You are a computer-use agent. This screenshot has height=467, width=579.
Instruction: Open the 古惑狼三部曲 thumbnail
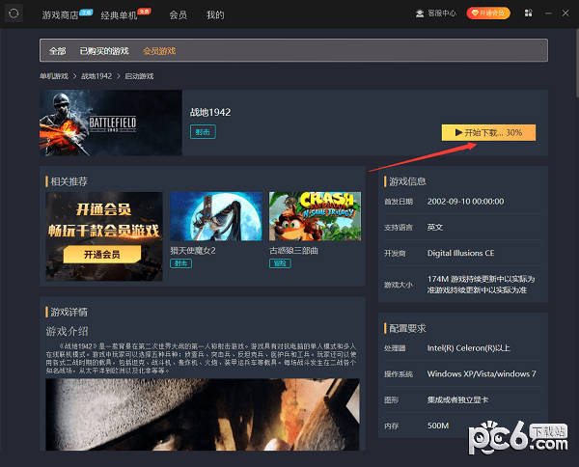pos(315,216)
